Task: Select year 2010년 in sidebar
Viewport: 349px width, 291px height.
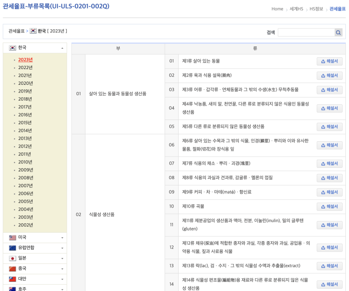Action: (25, 162)
